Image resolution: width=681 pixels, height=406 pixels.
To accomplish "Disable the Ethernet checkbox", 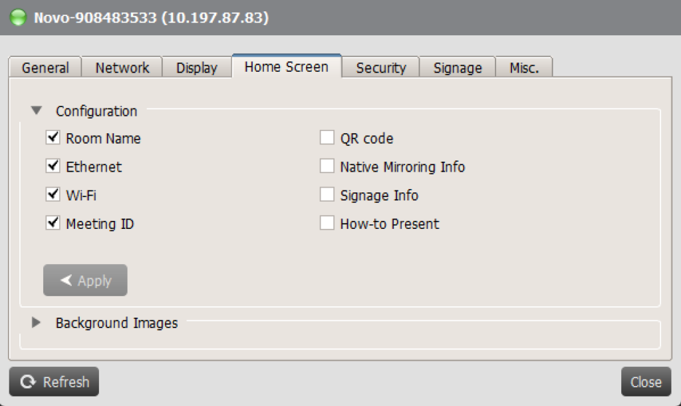I will pos(53,166).
